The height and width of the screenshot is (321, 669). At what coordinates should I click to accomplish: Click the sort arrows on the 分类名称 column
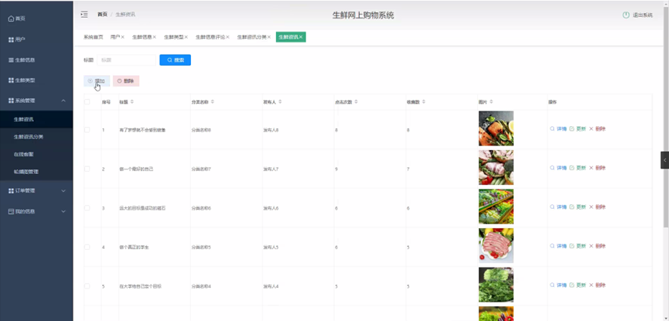(x=213, y=102)
